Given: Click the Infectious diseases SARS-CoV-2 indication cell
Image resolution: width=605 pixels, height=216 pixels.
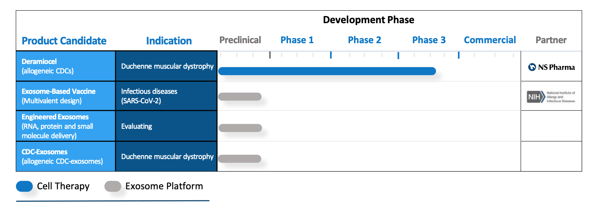Looking at the screenshot, I should pos(166,96).
